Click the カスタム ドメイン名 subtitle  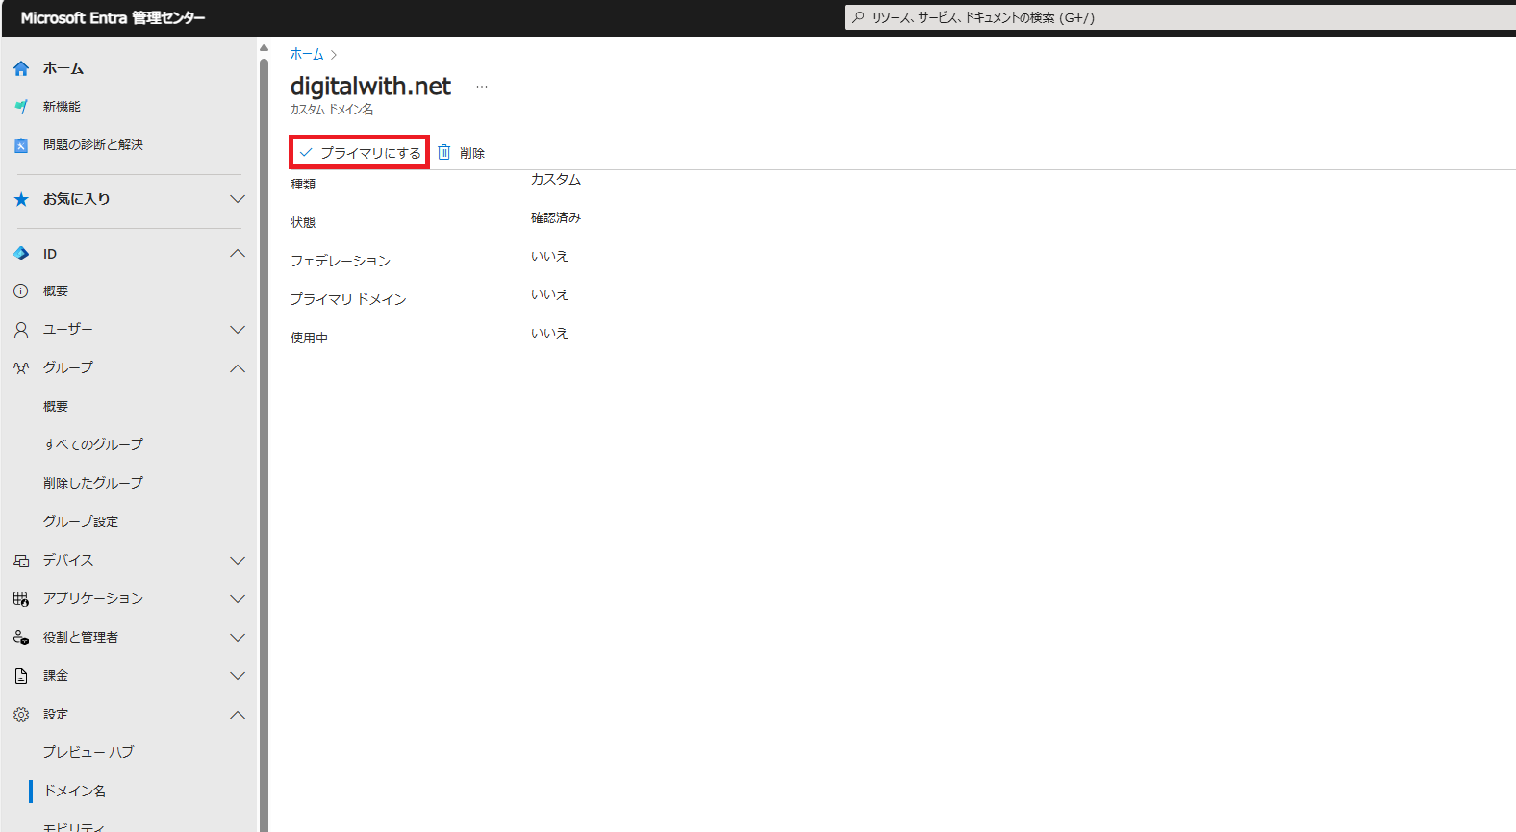point(332,110)
